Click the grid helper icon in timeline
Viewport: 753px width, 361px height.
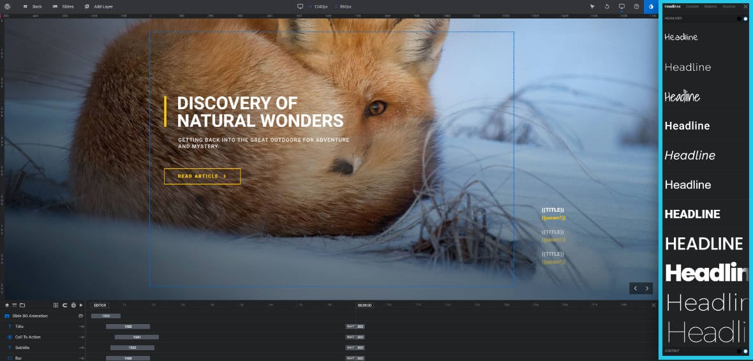[56, 306]
